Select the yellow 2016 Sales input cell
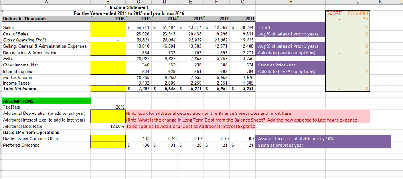403x179 pixels. (x=108, y=28)
